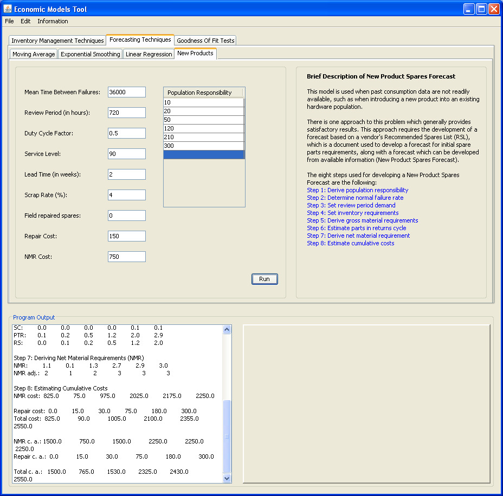This screenshot has width=503, height=496.
Task: Click the Review Period input field
Action: coord(127,113)
